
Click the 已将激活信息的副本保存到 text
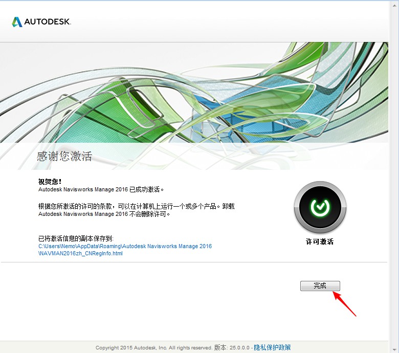tap(76, 238)
